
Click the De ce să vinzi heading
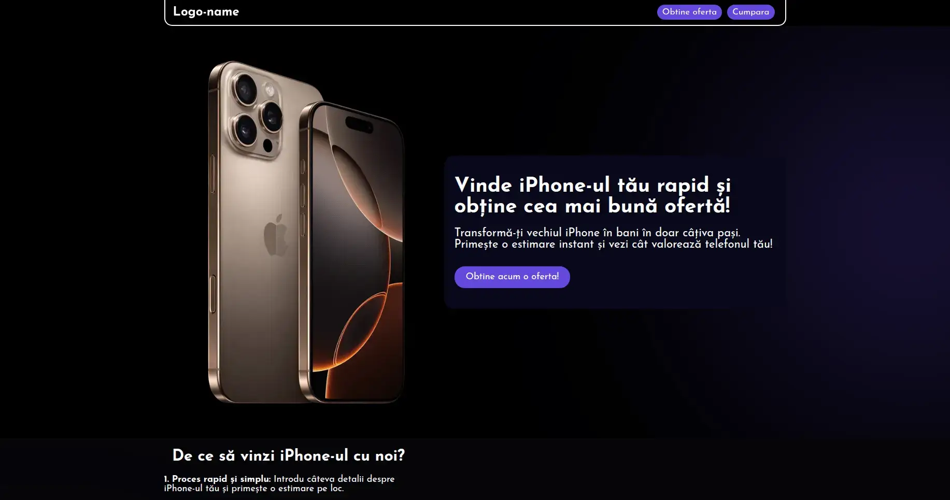point(289,455)
